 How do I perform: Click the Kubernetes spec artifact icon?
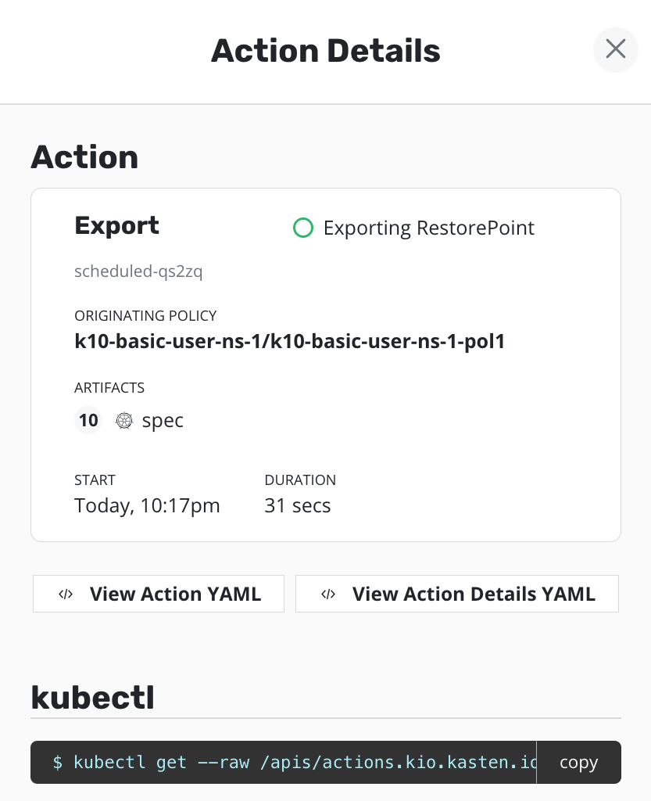coord(124,421)
